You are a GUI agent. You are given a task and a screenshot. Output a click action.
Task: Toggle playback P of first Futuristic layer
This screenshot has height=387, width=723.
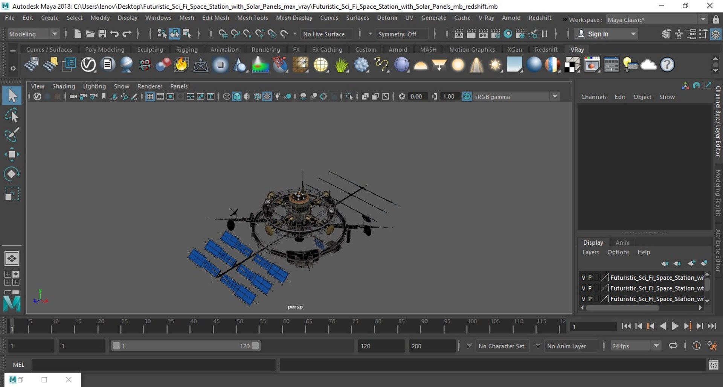590,277
